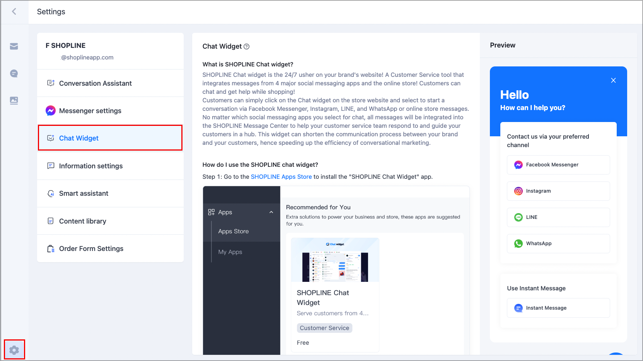Open Messenger settings
Viewport: 643px width, 361px height.
point(90,111)
